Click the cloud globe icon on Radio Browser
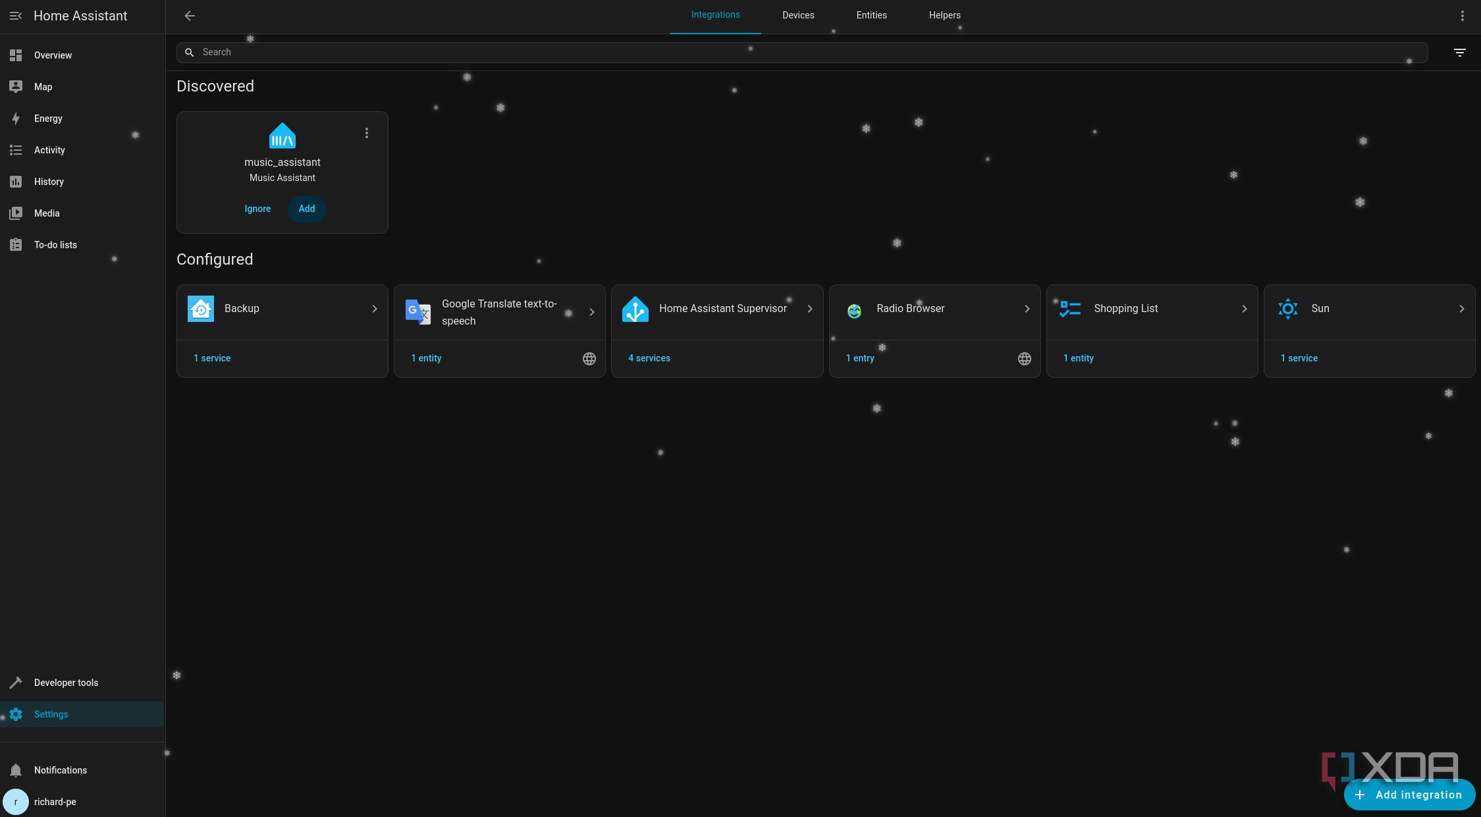The width and height of the screenshot is (1481, 817). coord(1024,359)
